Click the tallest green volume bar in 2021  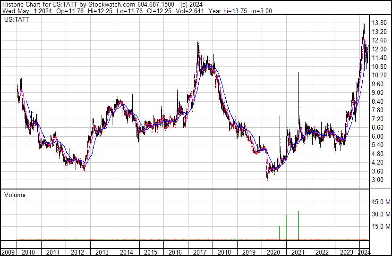click(298, 225)
